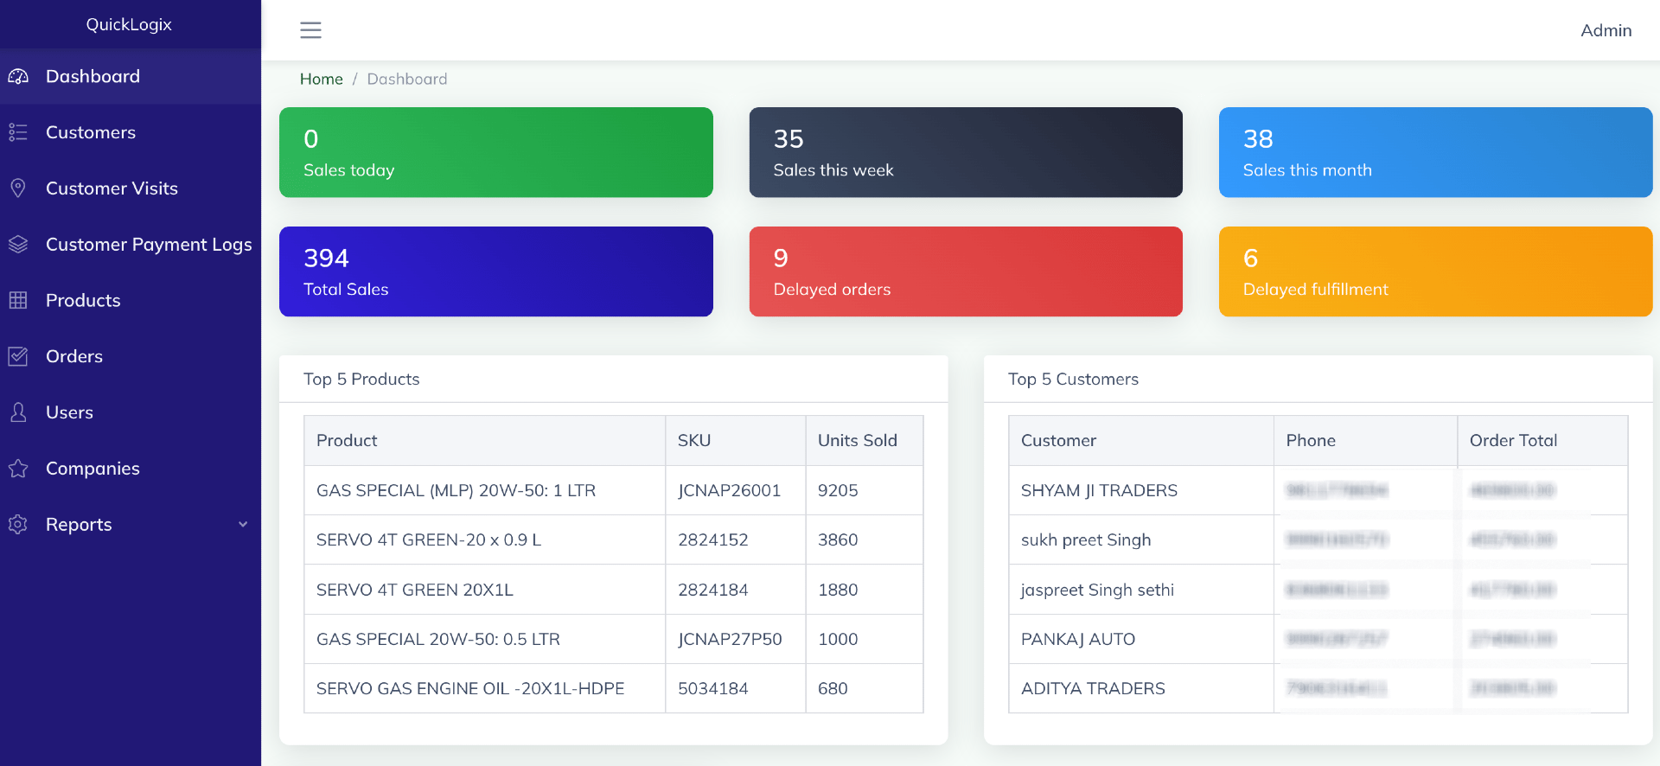Expand the Reports submenu chevron

(x=243, y=525)
